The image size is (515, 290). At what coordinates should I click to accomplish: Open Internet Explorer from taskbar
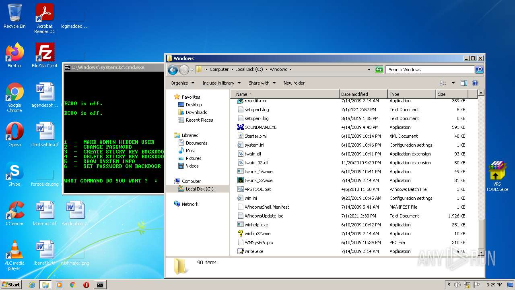(32, 285)
